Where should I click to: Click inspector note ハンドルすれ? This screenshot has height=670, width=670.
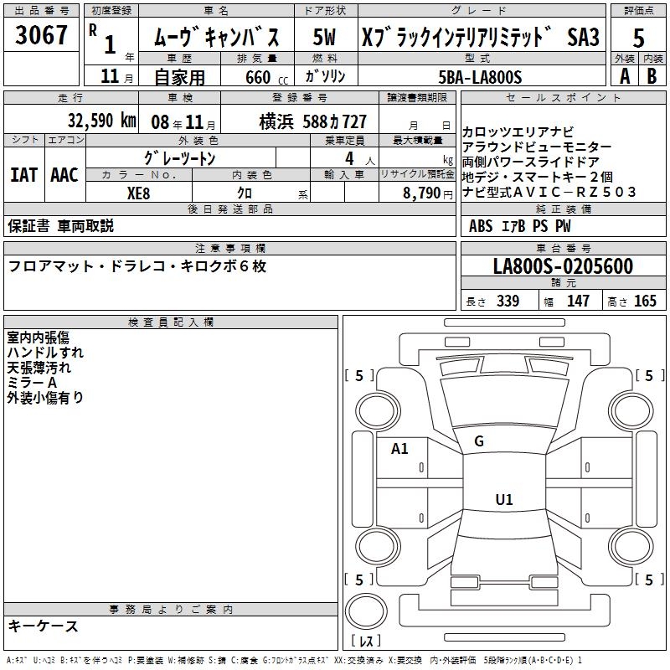45,353
